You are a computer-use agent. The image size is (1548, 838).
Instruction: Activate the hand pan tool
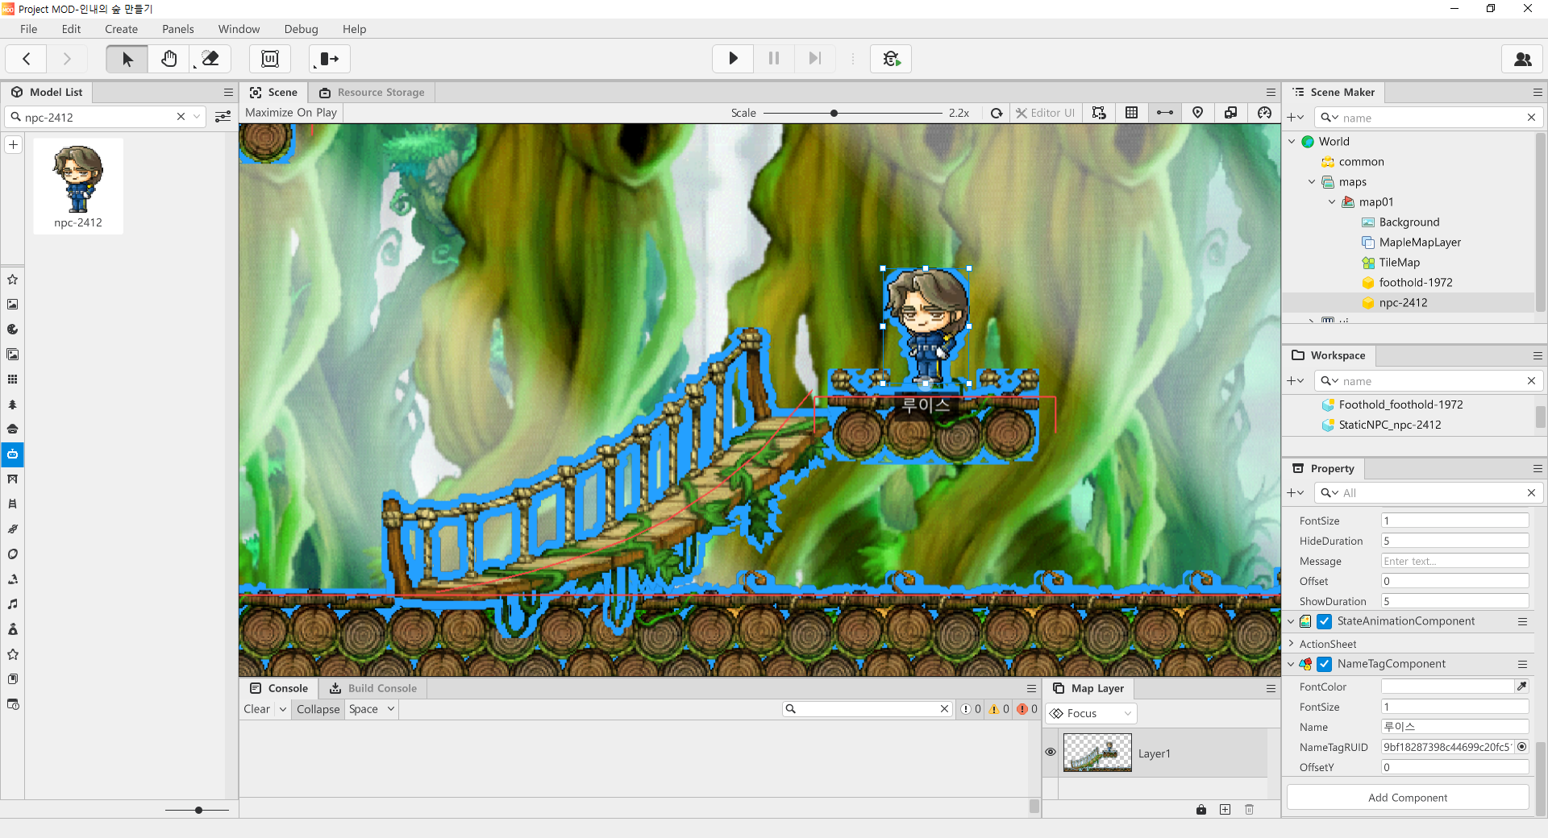tap(169, 59)
